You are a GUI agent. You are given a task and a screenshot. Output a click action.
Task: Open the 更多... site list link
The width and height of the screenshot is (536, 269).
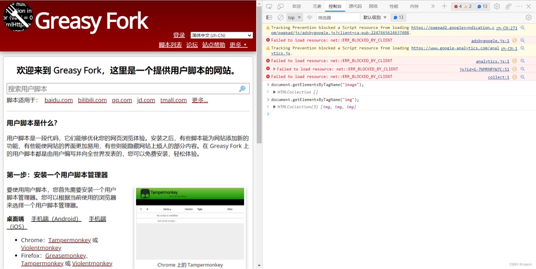(x=200, y=100)
